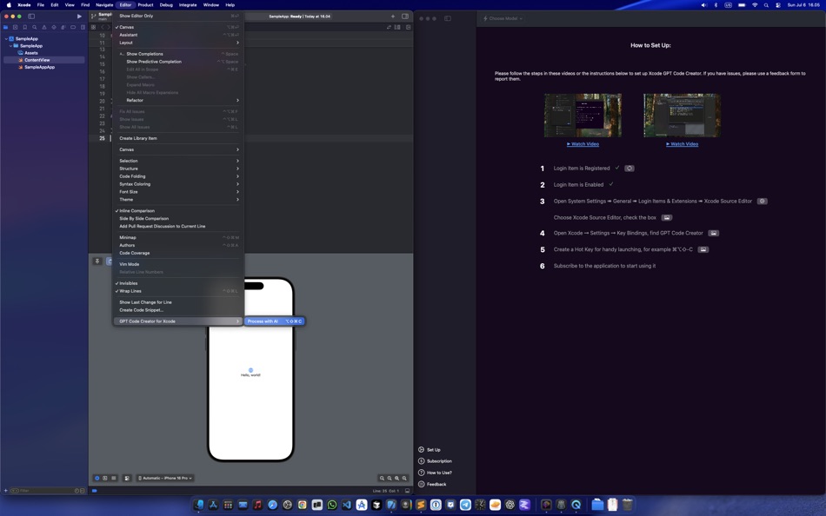Viewport: 826px width, 516px height.
Task: Choose Show Editor Only menu item
Action: pyautogui.click(x=177, y=16)
